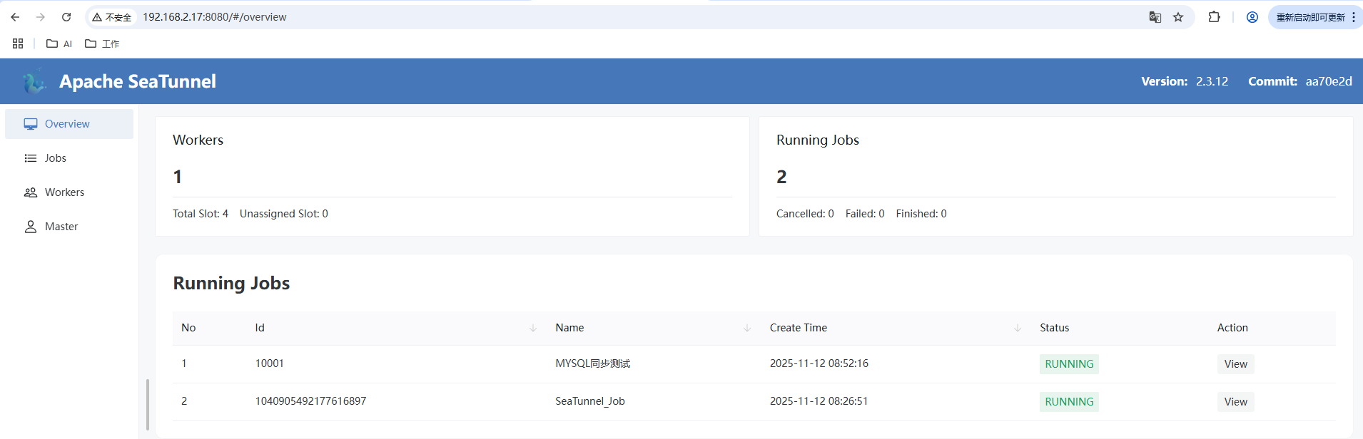Click RUNNING status tag for job 10001
This screenshot has height=439, width=1363.
pyautogui.click(x=1069, y=364)
